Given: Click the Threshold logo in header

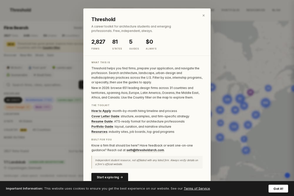Looking at the screenshot, I should pos(21,10).
